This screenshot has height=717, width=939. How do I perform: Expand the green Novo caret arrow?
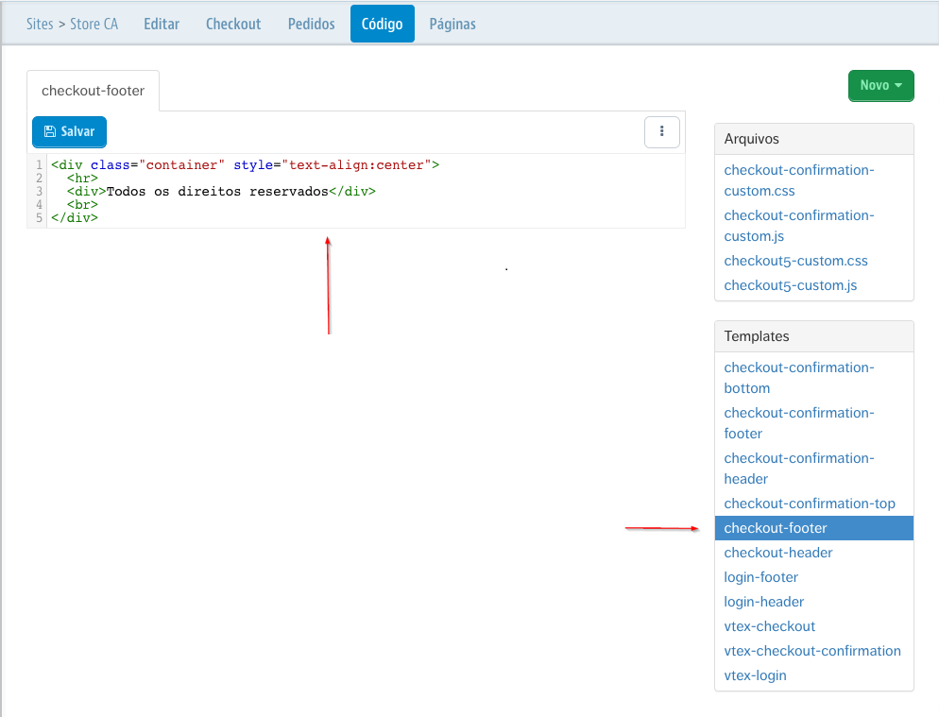pos(897,85)
